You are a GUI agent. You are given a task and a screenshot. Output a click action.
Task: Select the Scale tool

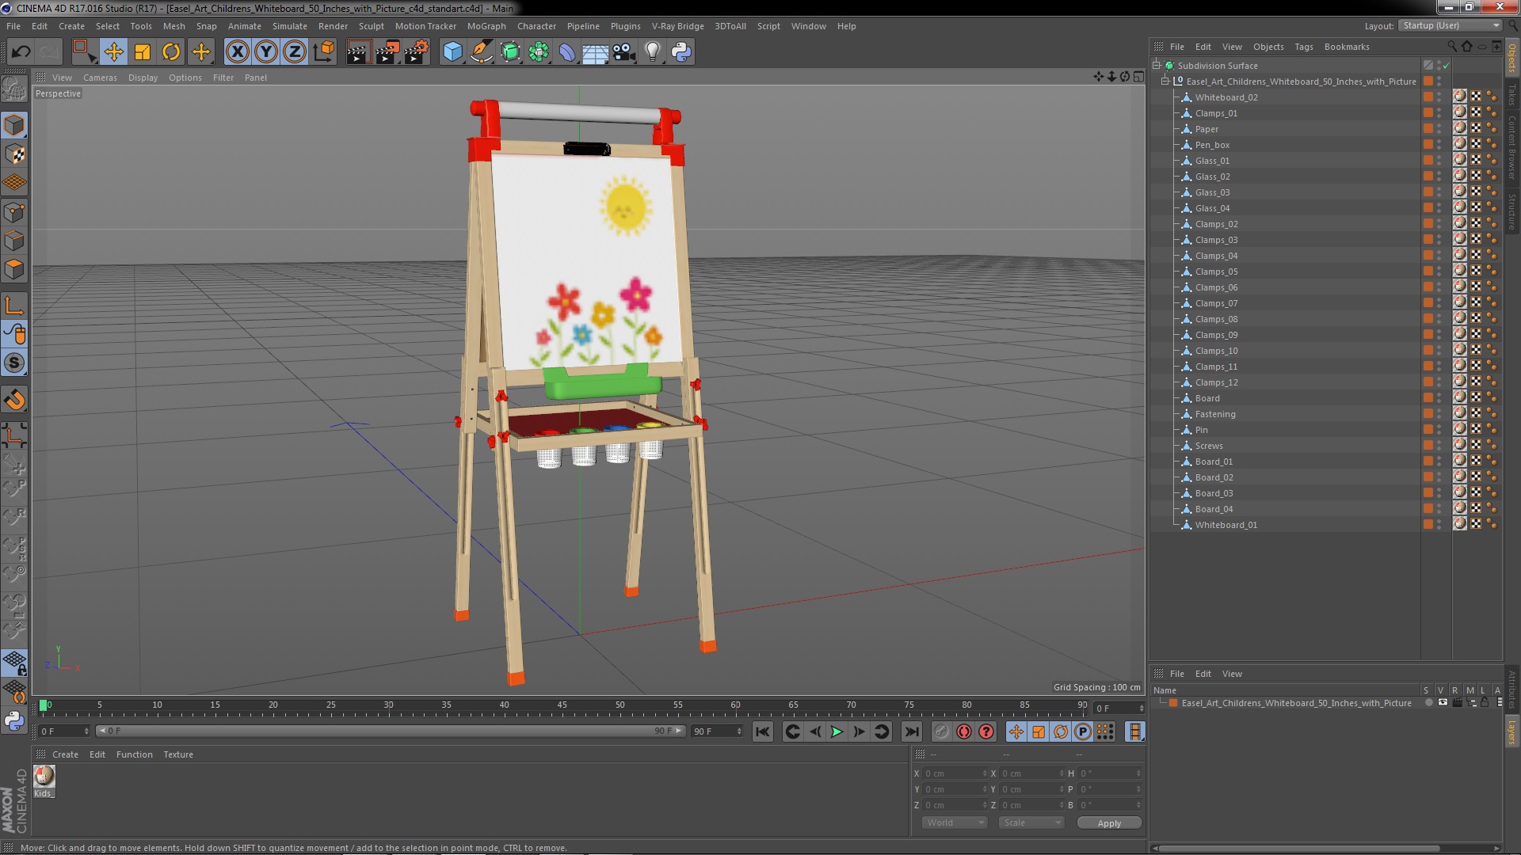click(143, 52)
